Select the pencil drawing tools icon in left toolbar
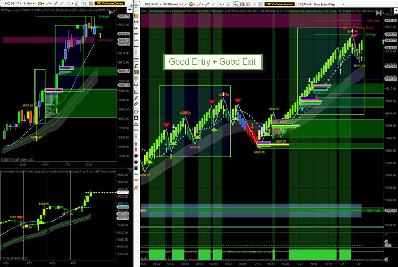This screenshot has width=398, height=267. [47, 4]
